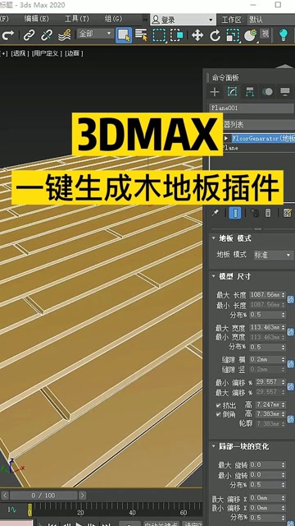
Task: Click the Unlink selection icon
Action: [x=47, y=35]
